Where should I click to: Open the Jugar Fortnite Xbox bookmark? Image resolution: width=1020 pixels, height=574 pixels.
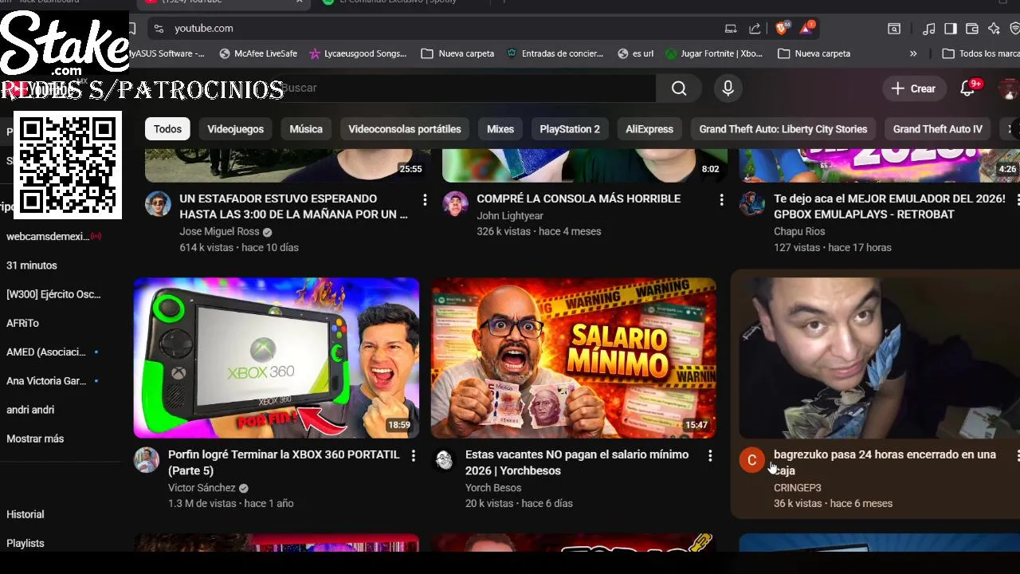point(715,53)
